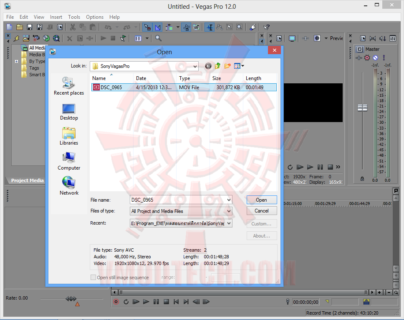Click the Dim Output speaker icon
The image size is (404, 320).
[382, 38]
